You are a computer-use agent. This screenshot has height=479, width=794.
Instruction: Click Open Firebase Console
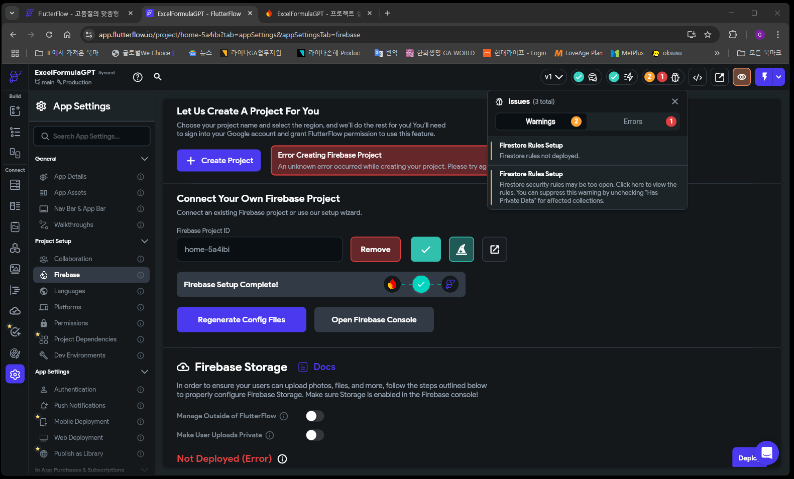point(374,320)
